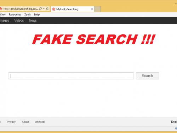Switch to Videos search category

point(19,21)
